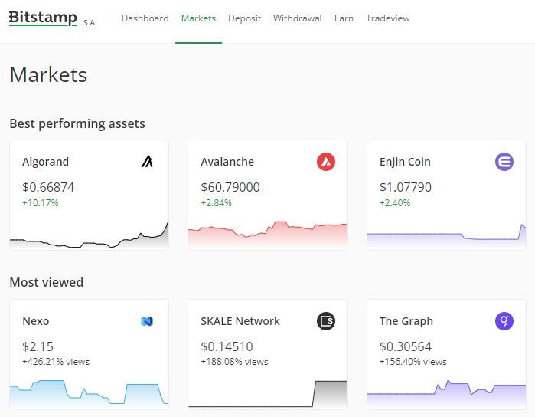Click the Nexo blue sparkline chart
Screen dimensions: 535x417
(89, 395)
